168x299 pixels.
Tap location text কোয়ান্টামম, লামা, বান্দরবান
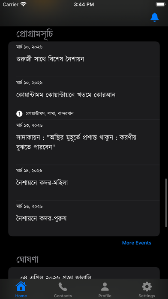coord(49,114)
